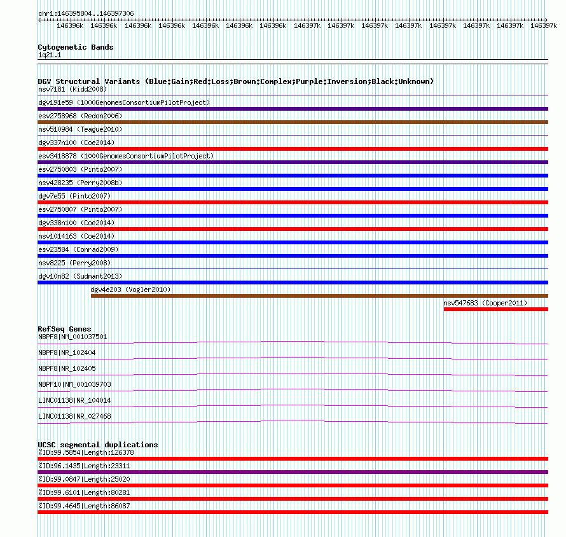Select the dgv4e203 brown complex bar
Viewport: 566px width, 537px height.
tap(319, 296)
